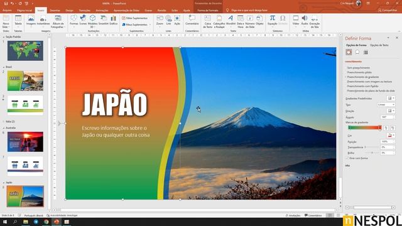The width and height of the screenshot is (402, 226).
Task: Switch to the Página Inicial tab
Action: point(24,10)
